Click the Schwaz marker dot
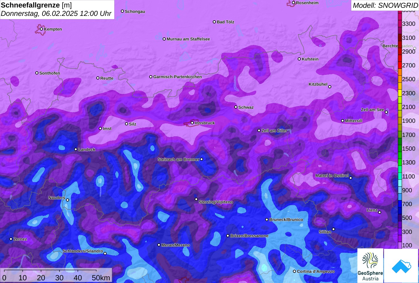 236,107
